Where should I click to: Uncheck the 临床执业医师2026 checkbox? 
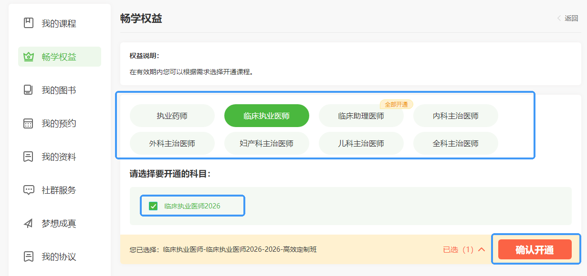pyautogui.click(x=153, y=206)
